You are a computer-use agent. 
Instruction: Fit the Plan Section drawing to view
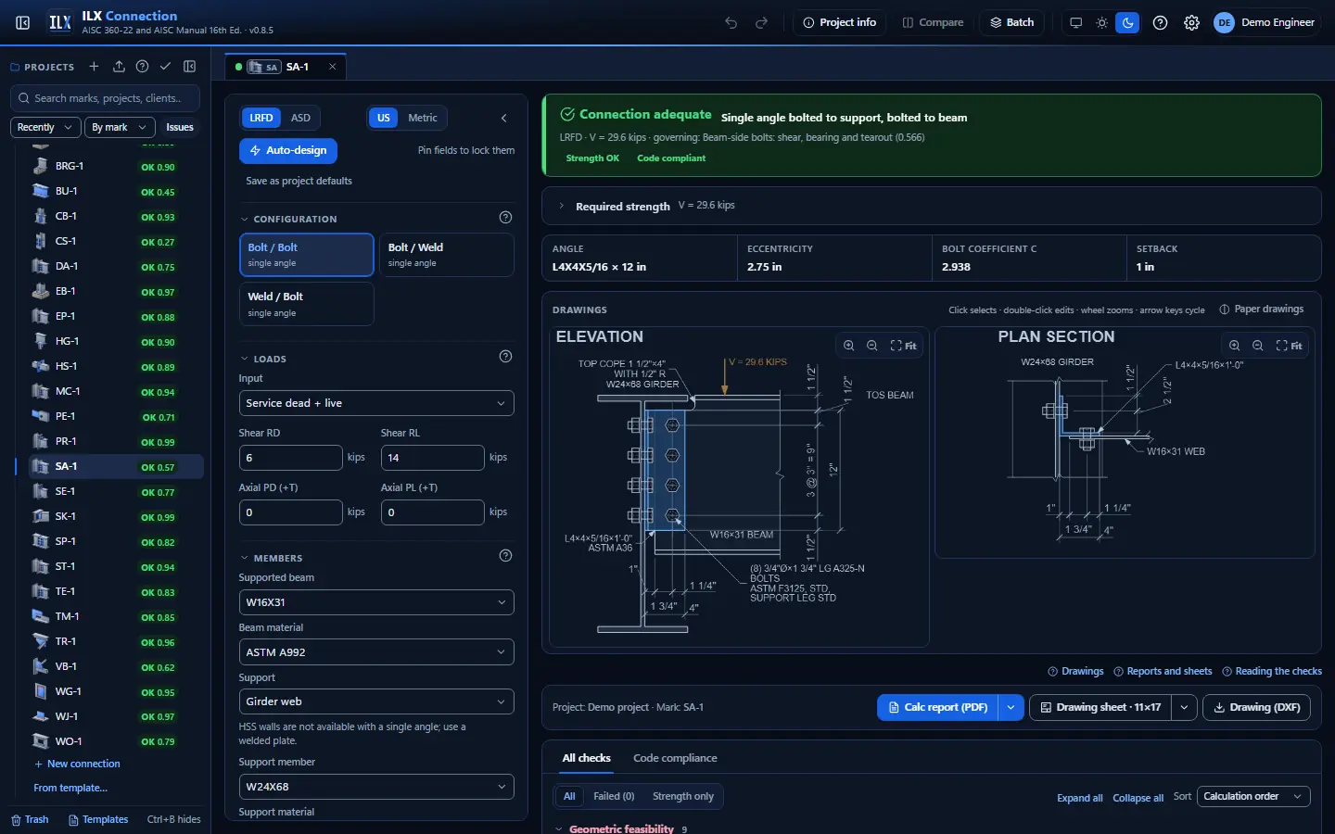pos(1289,346)
